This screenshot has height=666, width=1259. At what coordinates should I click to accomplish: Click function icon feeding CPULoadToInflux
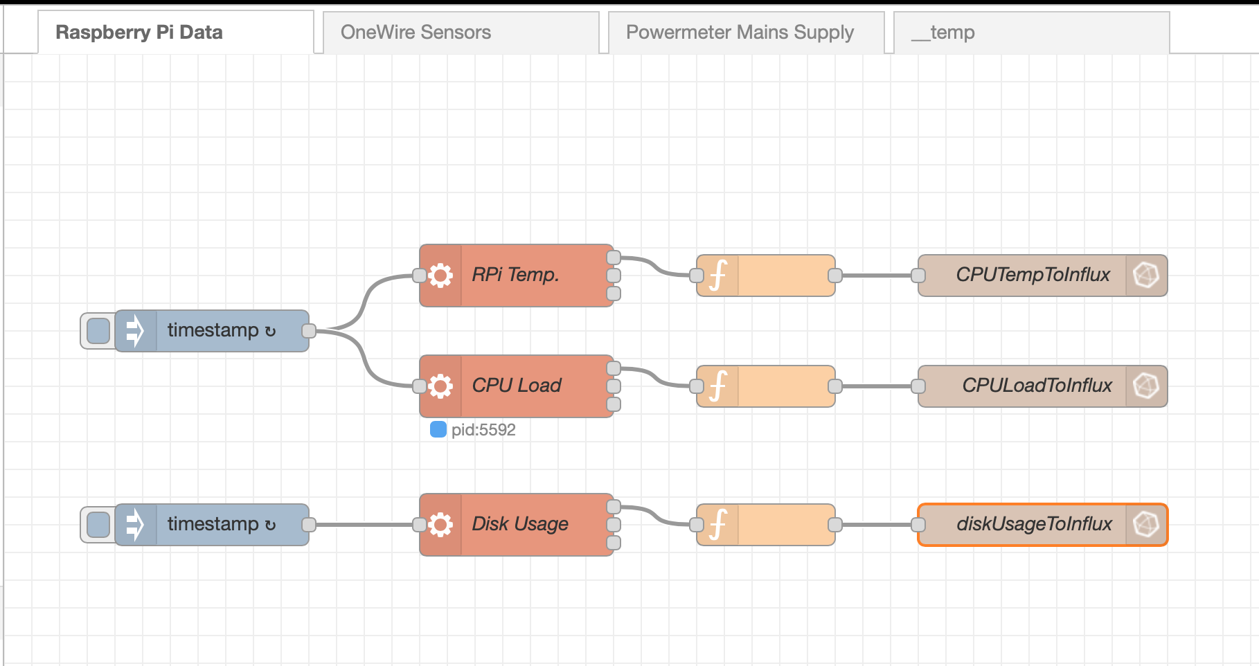[719, 386]
